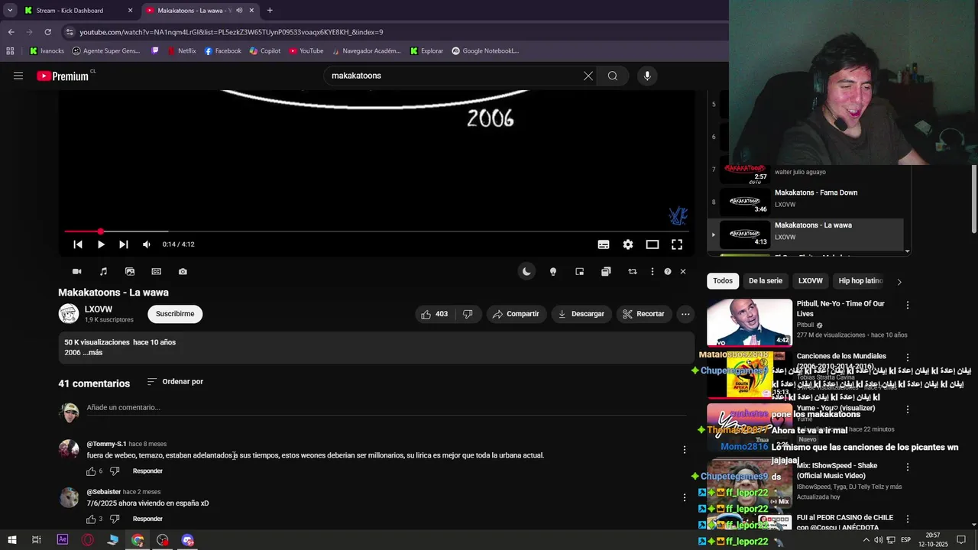Open the player settings gear
Viewport: 978px width, 550px height.
point(628,244)
